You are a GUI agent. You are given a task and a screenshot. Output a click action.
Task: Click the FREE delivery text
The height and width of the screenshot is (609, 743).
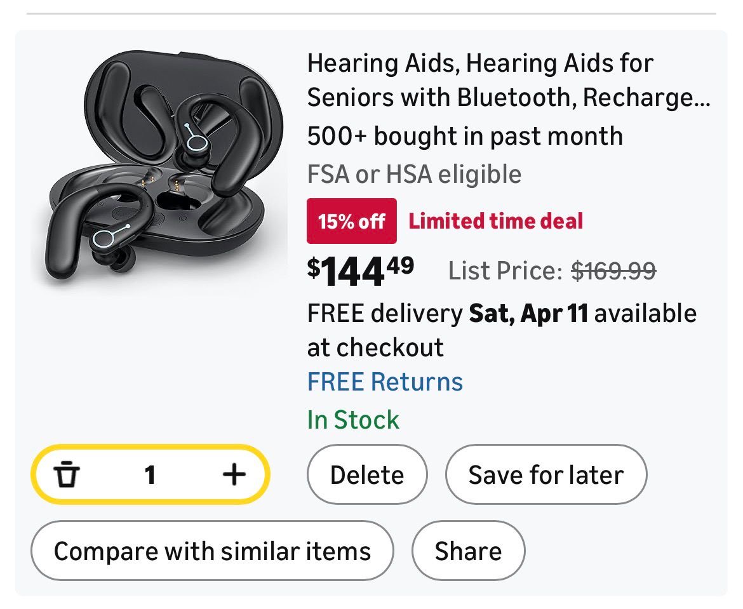385,314
